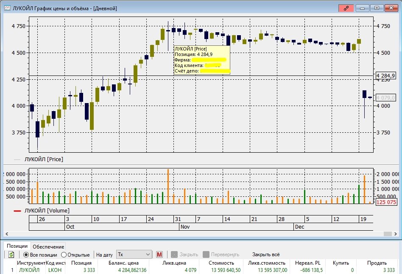Close the ЛУКОЙЛ chart window
This screenshot has height=274, width=402.
click(391, 8)
